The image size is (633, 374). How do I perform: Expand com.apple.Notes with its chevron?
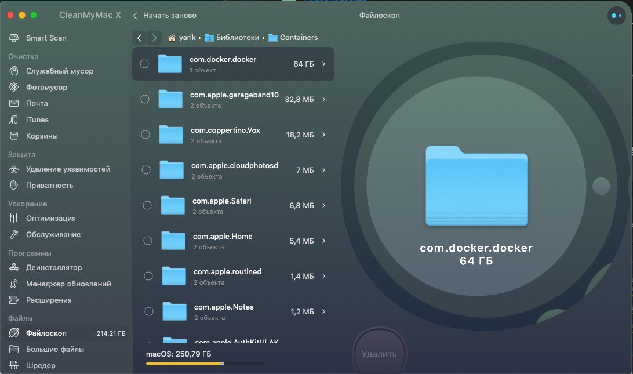point(324,311)
